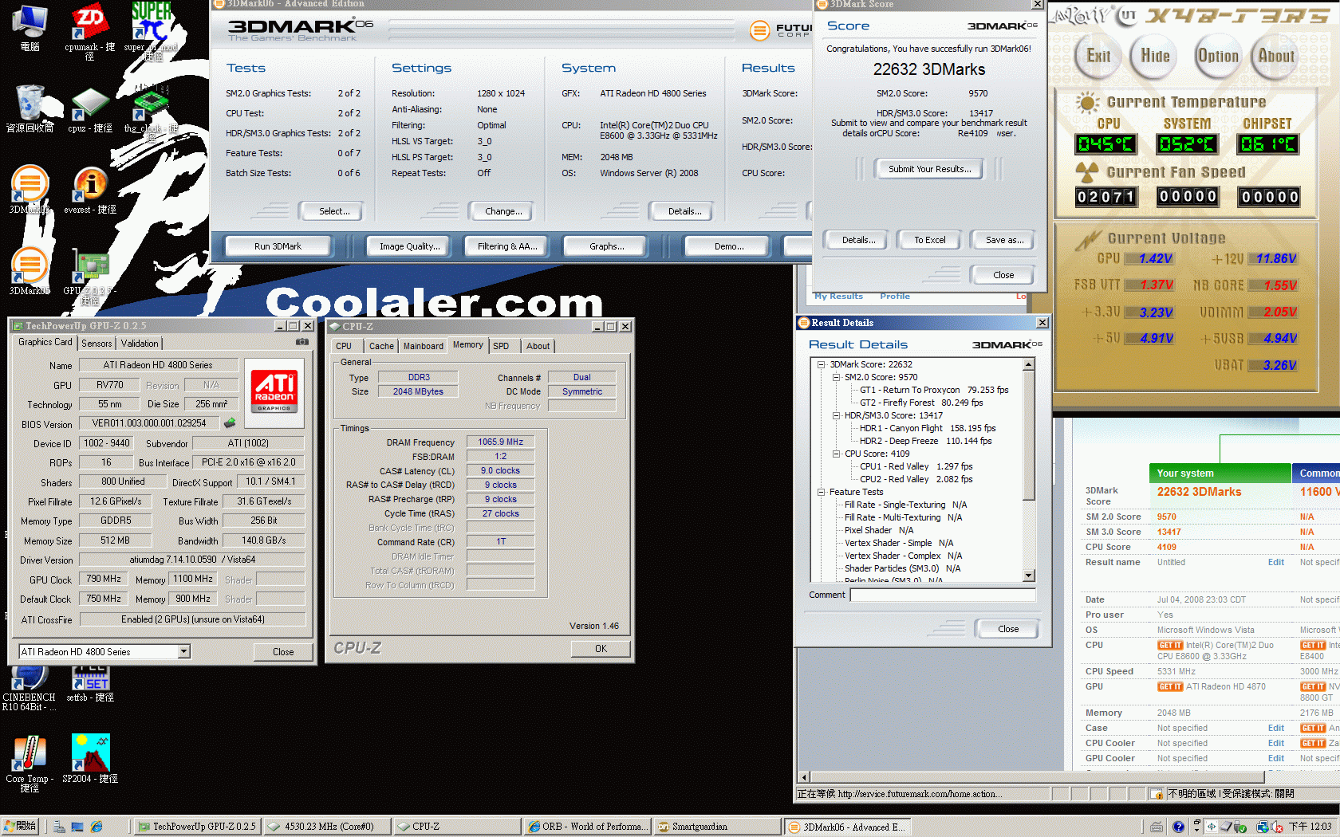Click the Edit link in the Case row
1340x837 pixels.
click(x=1276, y=729)
